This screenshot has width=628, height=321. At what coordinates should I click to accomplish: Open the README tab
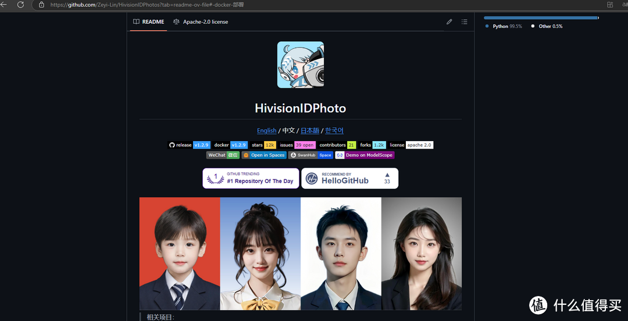tap(149, 22)
